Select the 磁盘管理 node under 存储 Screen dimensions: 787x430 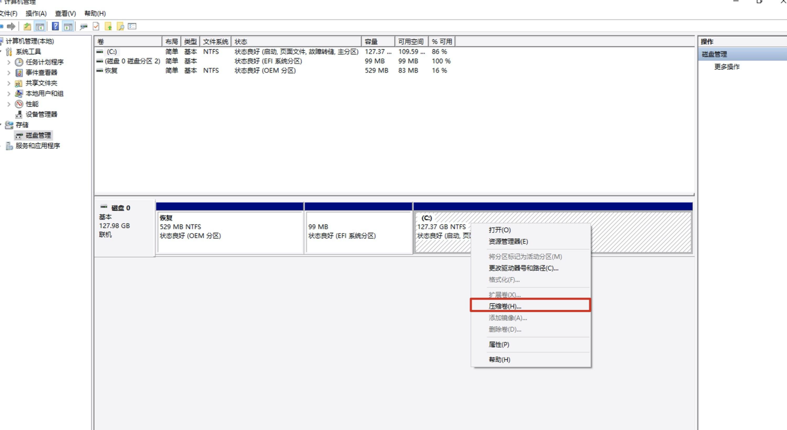[x=39, y=135]
